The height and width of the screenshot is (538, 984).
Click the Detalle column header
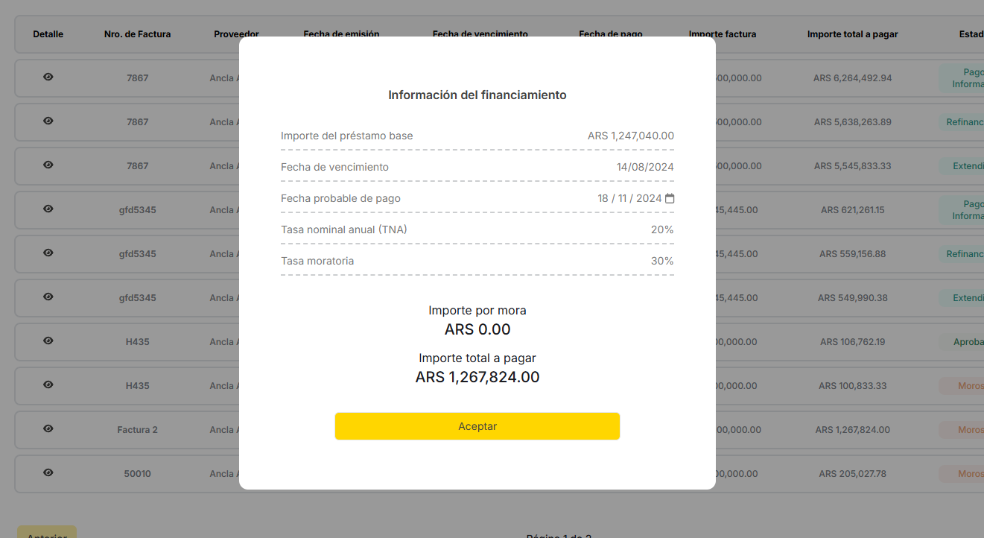(x=48, y=34)
